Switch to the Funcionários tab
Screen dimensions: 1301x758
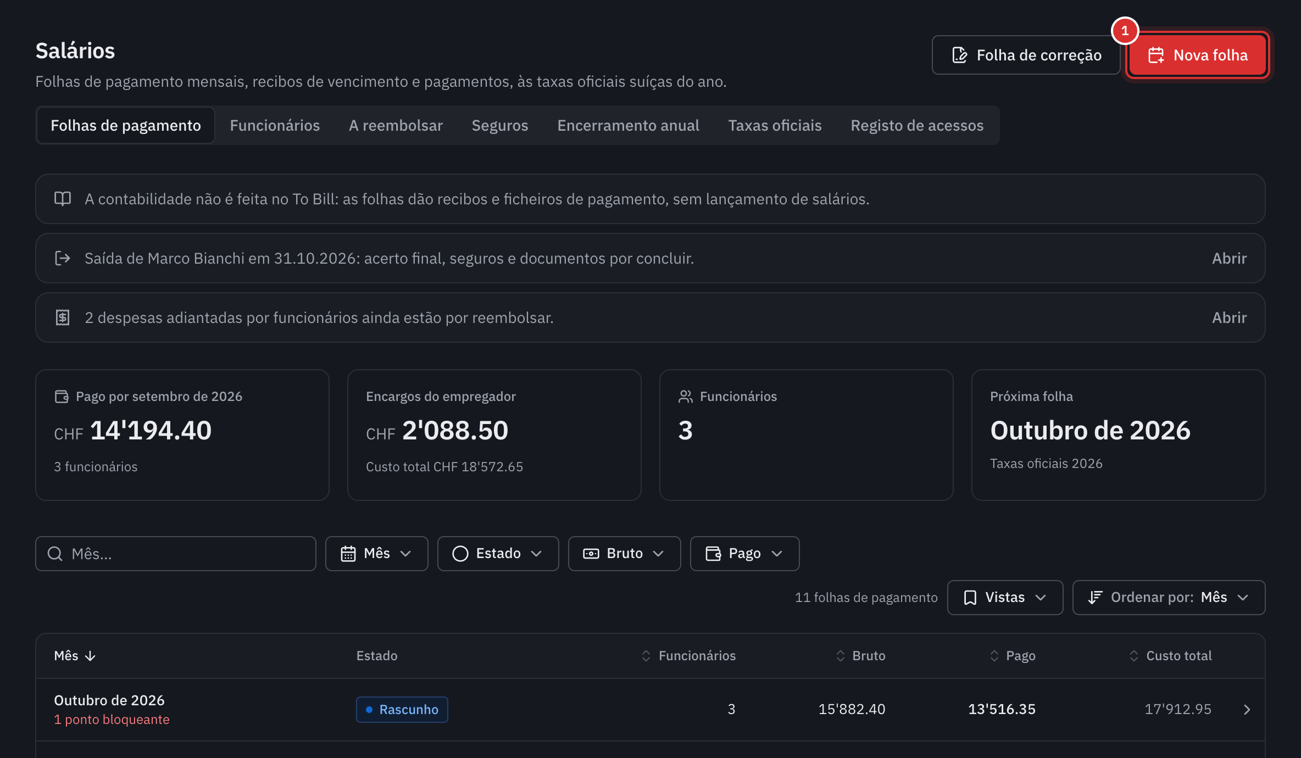click(275, 125)
